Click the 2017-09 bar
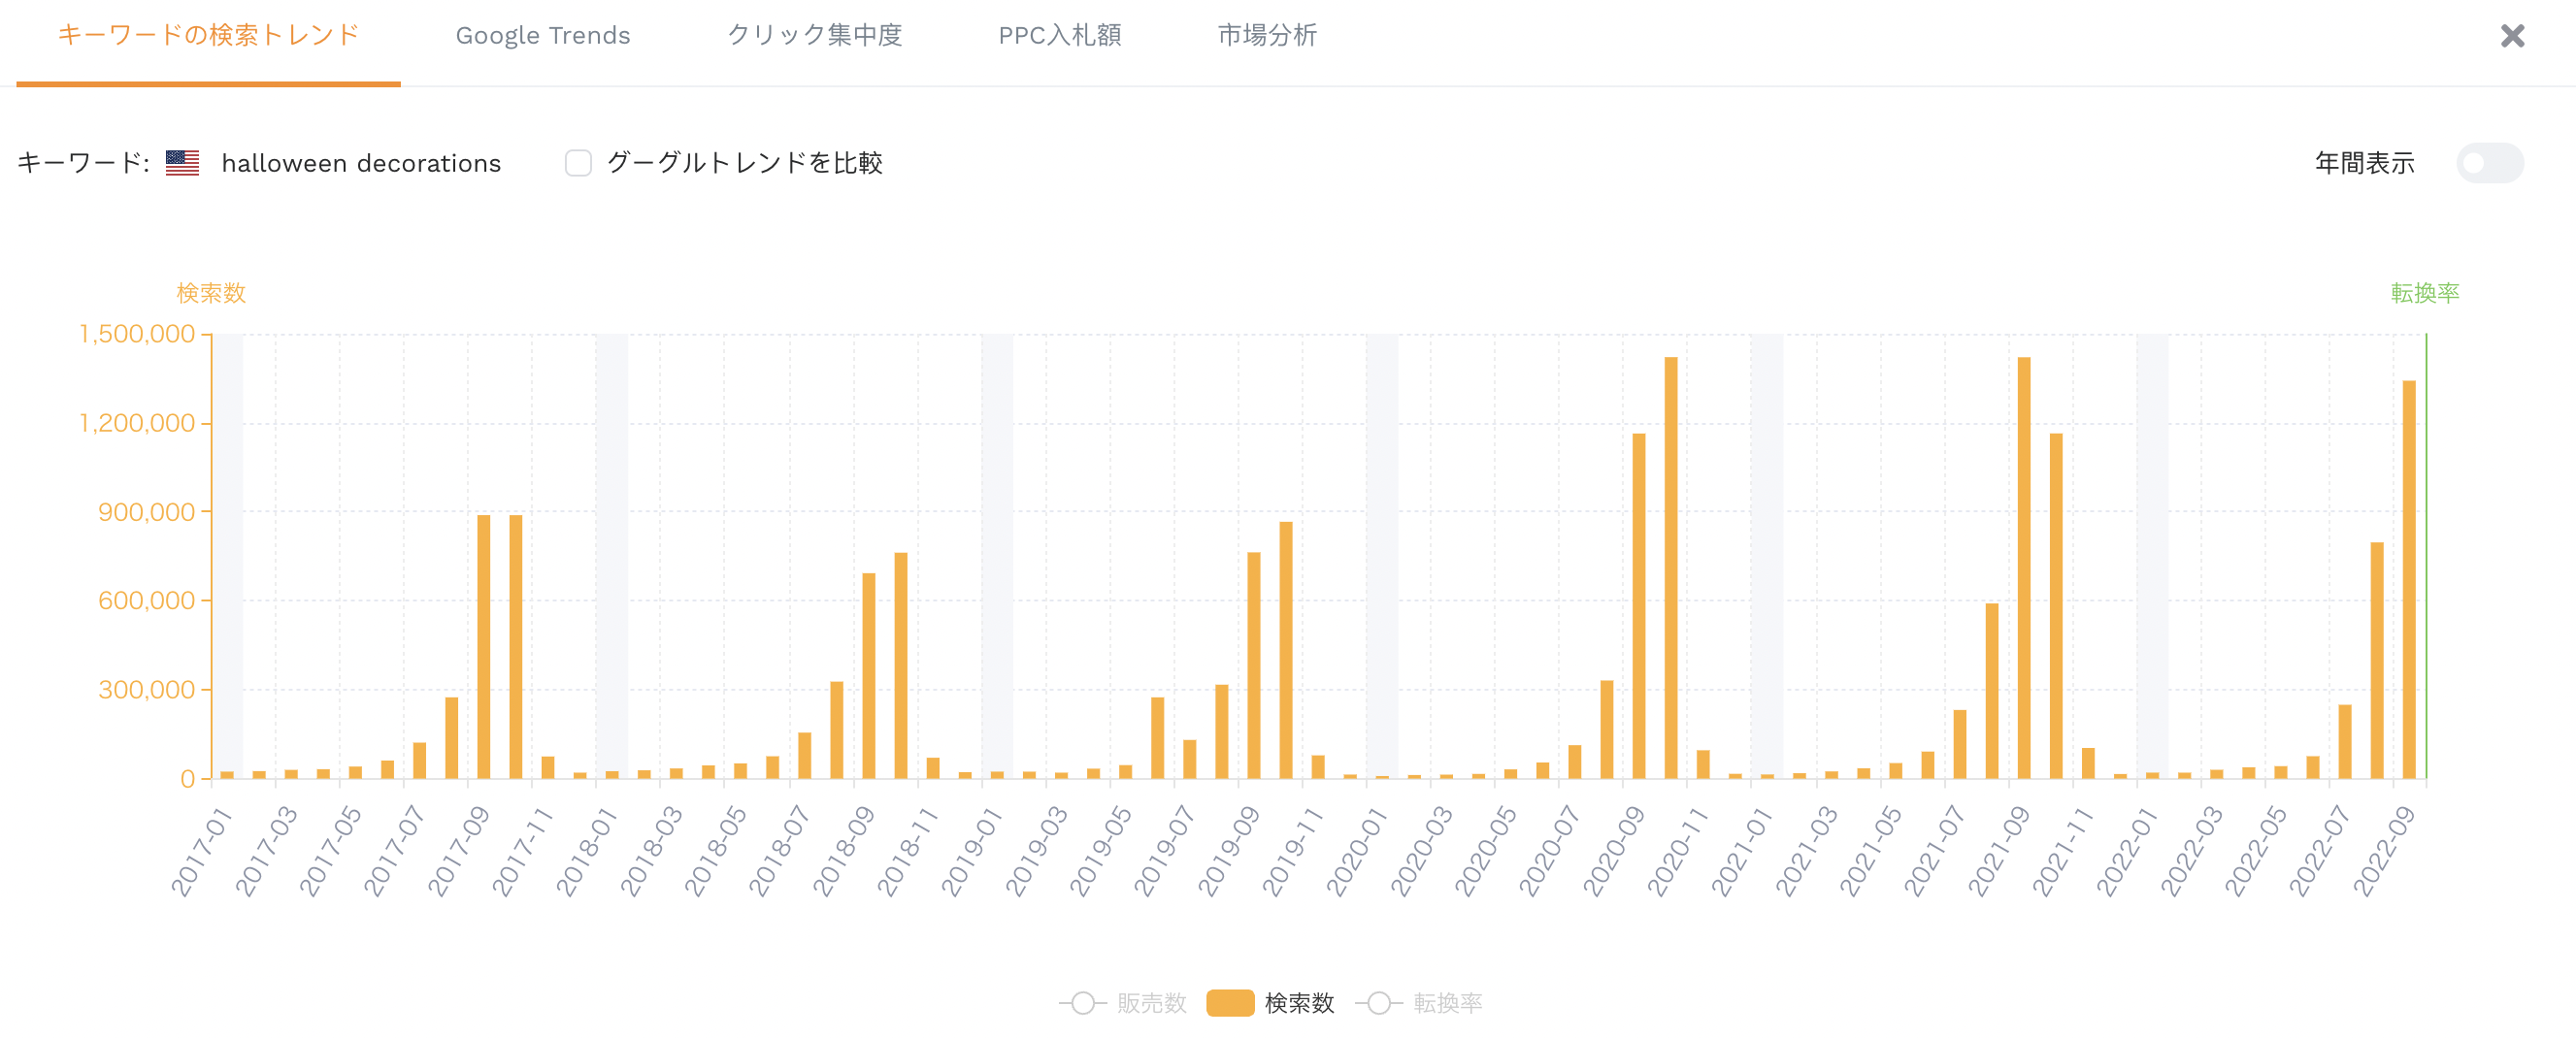The image size is (2576, 1038). (484, 646)
